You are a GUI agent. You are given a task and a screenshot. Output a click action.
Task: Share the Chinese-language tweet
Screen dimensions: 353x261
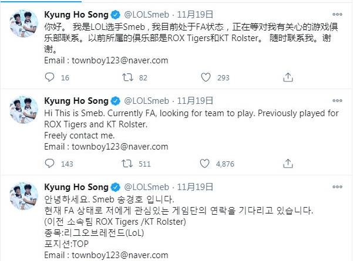click(x=287, y=77)
